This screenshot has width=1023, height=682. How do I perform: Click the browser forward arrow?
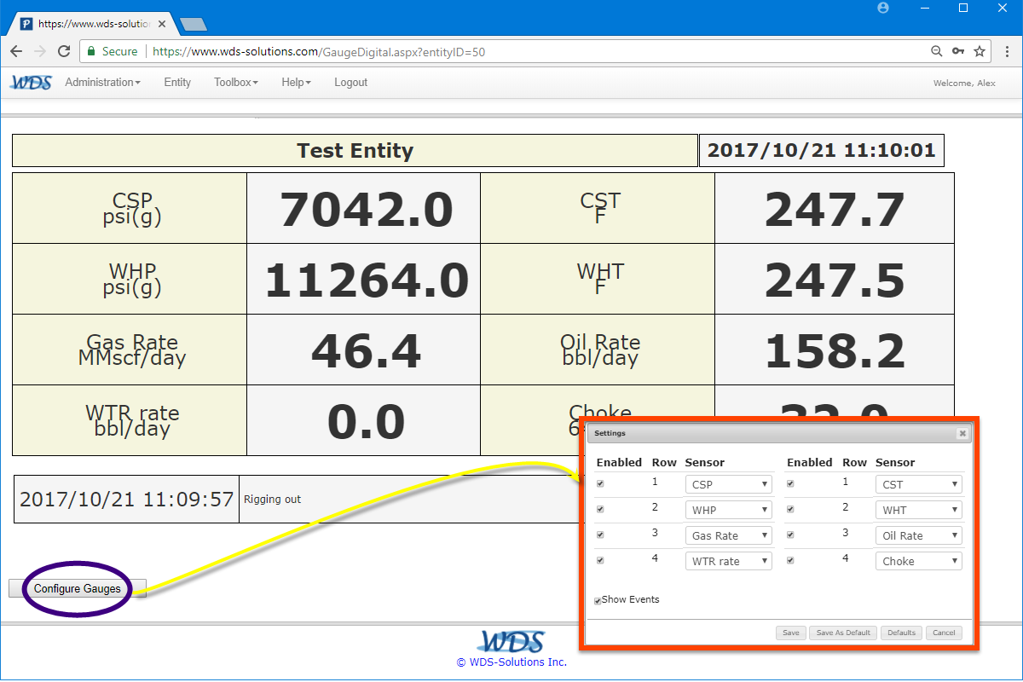click(x=39, y=51)
